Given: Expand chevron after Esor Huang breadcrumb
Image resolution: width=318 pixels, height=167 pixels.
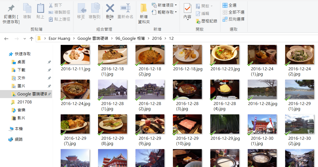Looking at the screenshot, I should [74, 38].
